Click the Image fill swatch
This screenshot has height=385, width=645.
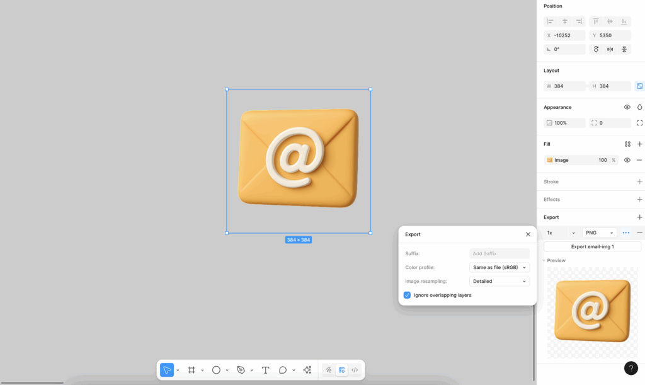click(549, 160)
